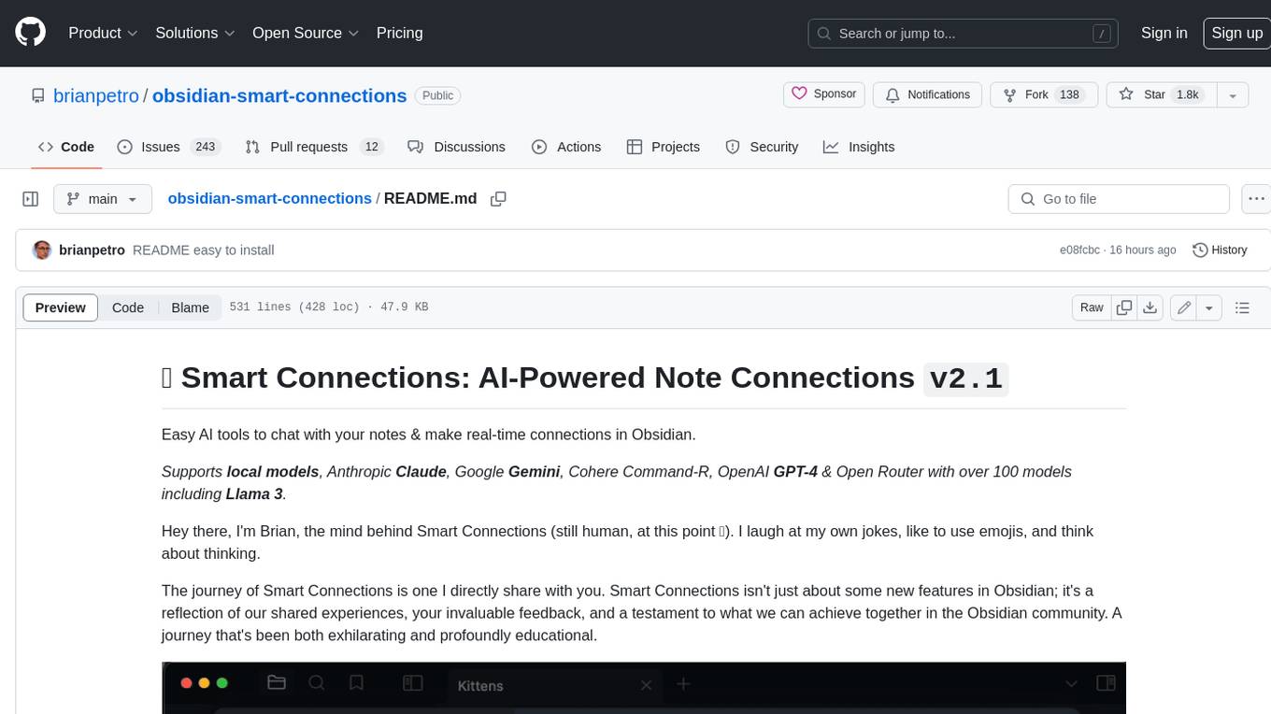Click the Issues count badge 243
The height and width of the screenshot is (714, 1271).
coord(205,147)
